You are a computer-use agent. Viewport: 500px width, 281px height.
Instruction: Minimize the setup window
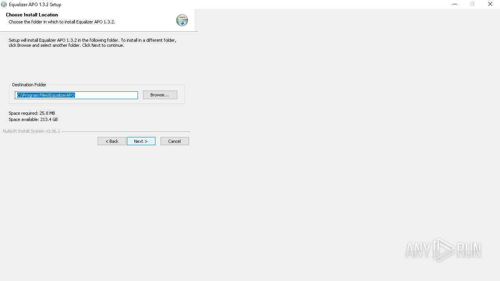pos(455,4)
